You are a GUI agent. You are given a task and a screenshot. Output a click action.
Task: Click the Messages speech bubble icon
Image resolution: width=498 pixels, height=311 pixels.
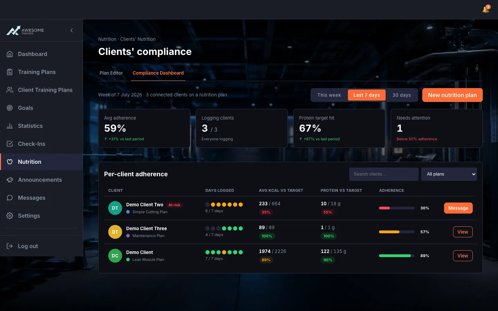point(10,198)
